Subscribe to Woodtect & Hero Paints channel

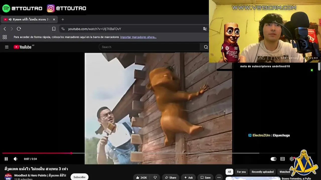[x=79, y=177]
